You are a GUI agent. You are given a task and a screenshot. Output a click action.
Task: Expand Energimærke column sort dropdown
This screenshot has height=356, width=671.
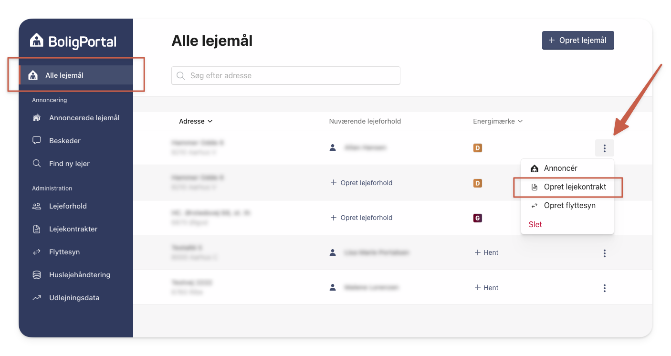click(498, 121)
